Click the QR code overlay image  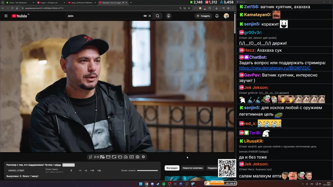227,168
